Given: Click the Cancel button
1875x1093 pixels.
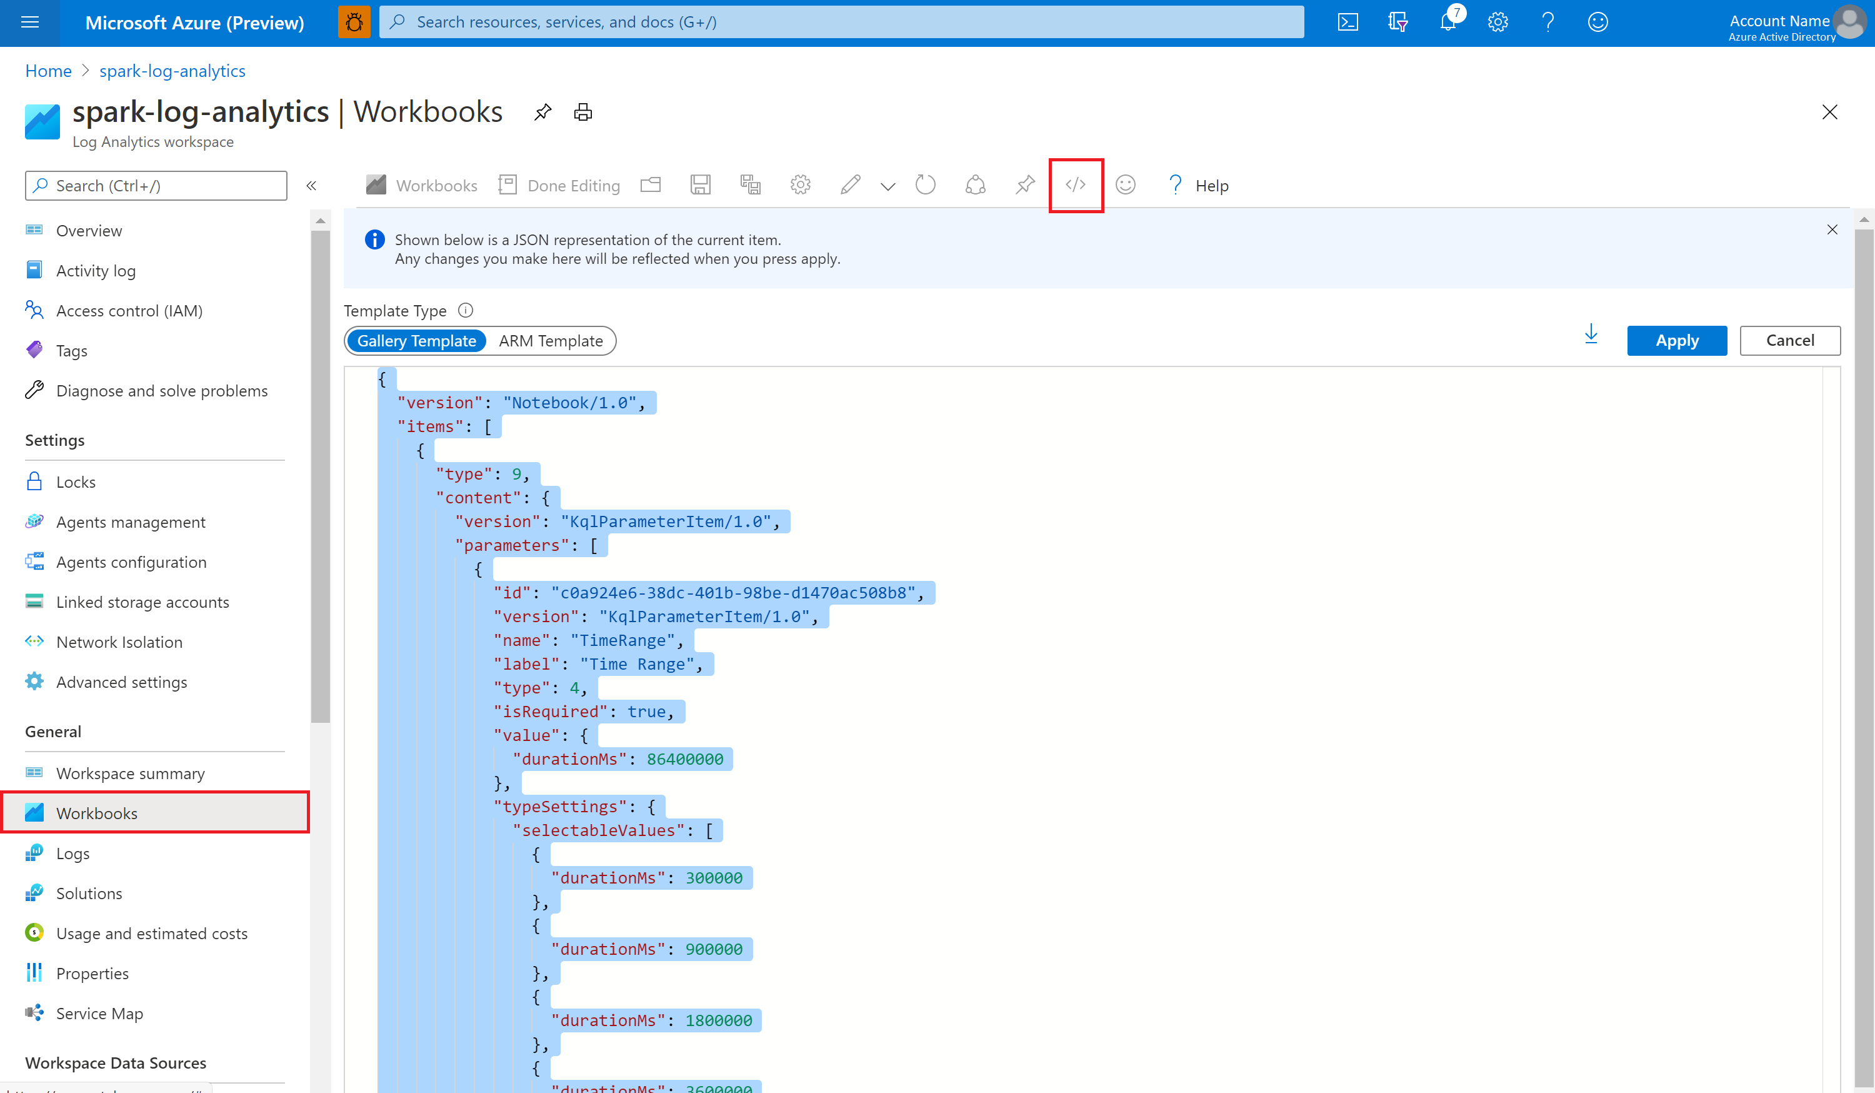Looking at the screenshot, I should [x=1791, y=340].
